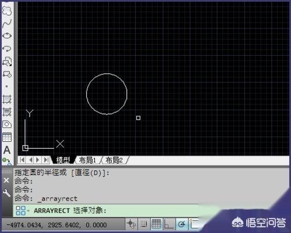The width and height of the screenshot is (291, 233).
Task: Select the Region tool
Action: pyautogui.click(x=7, y=124)
